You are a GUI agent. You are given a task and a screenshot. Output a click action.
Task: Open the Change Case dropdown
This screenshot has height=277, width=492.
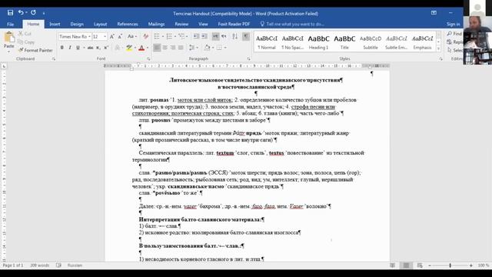click(x=132, y=37)
